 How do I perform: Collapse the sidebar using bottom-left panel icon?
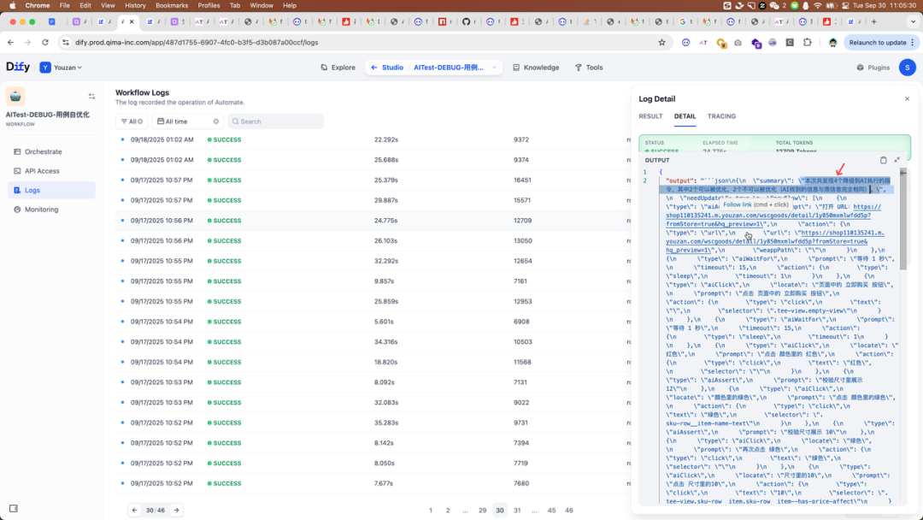[x=14, y=508]
